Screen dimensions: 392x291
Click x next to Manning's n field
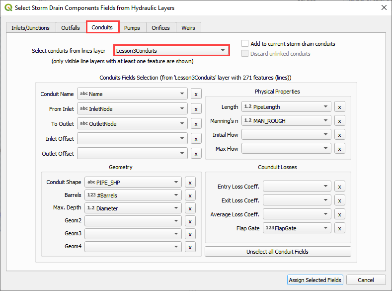point(339,121)
